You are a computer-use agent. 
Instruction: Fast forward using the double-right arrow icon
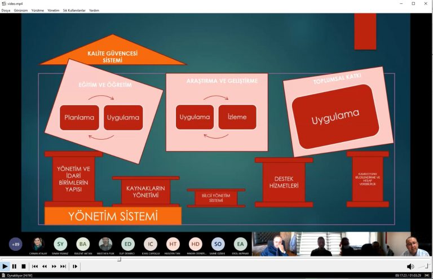point(54,266)
